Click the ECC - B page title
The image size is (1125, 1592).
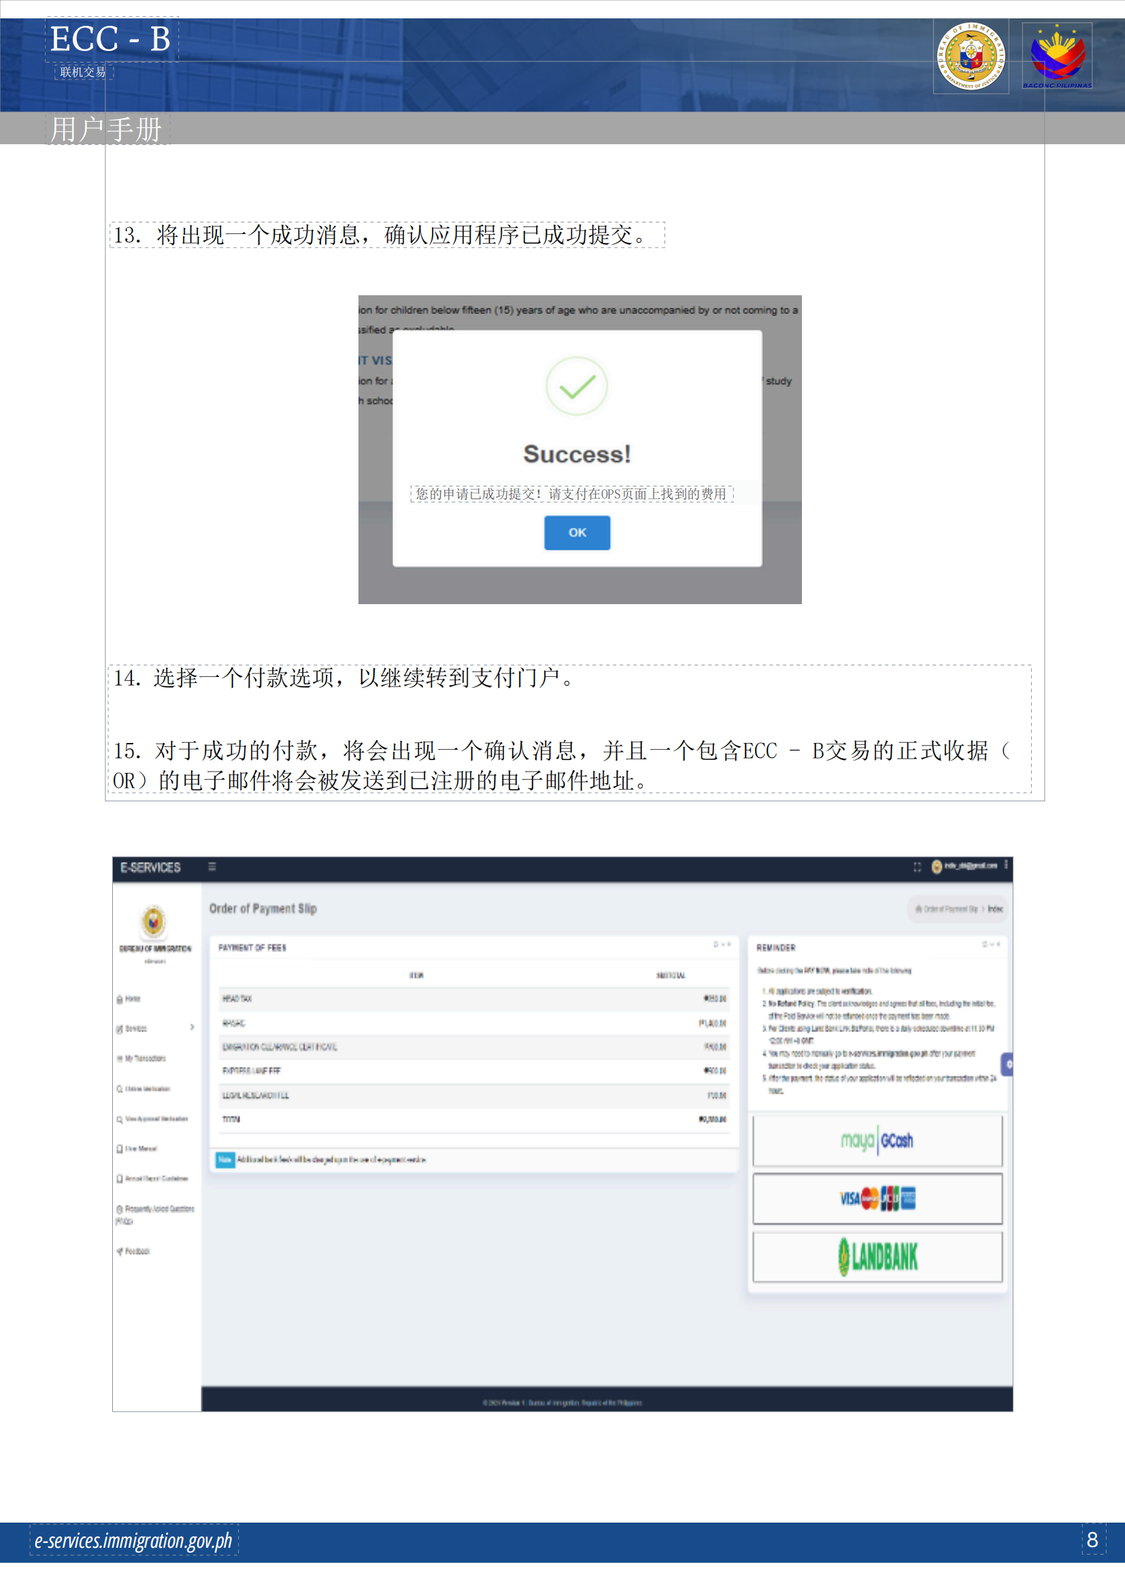click(x=111, y=39)
